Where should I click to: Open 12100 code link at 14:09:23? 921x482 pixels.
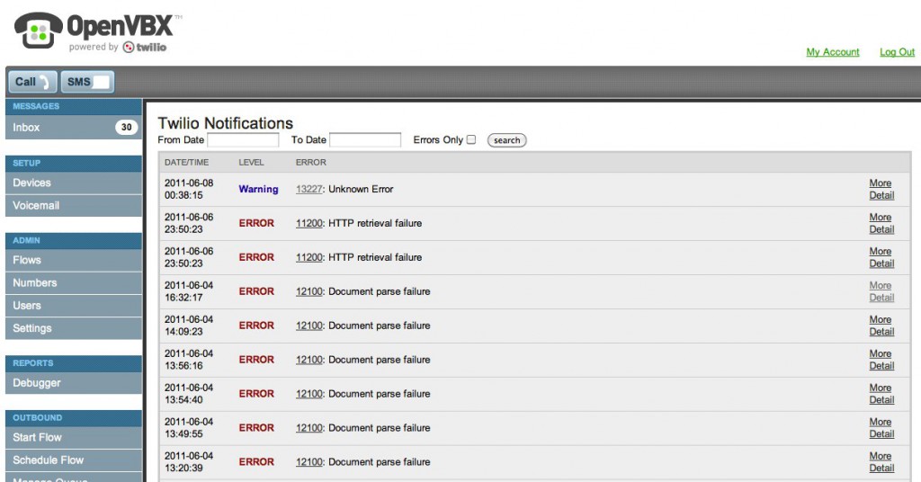coord(309,326)
